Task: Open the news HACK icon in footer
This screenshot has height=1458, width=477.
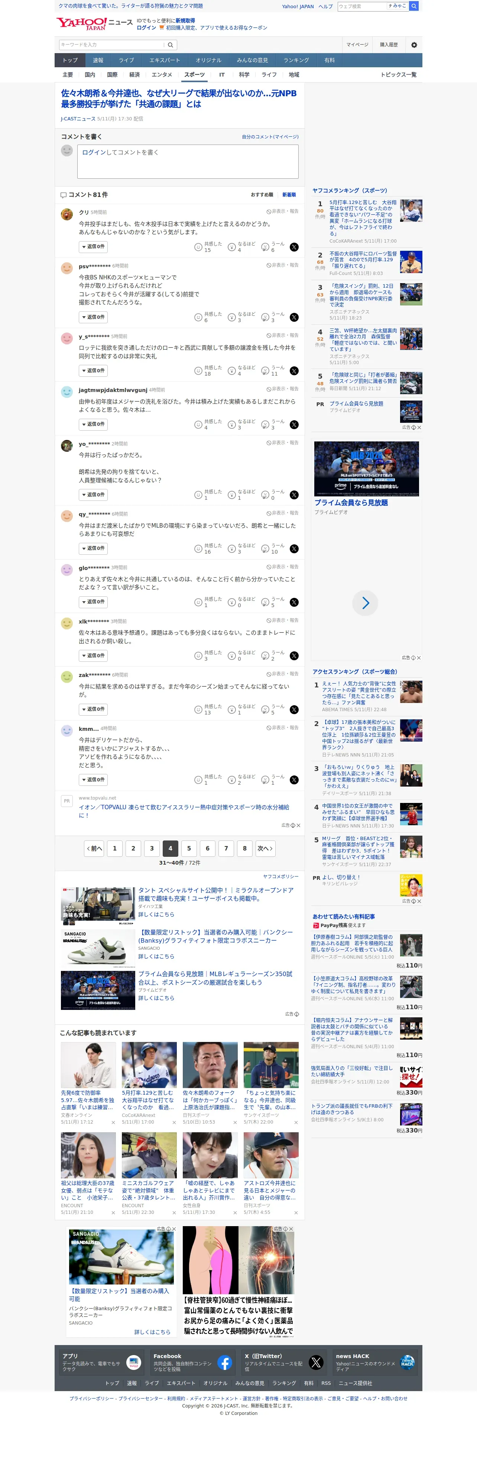Action: point(407,1363)
